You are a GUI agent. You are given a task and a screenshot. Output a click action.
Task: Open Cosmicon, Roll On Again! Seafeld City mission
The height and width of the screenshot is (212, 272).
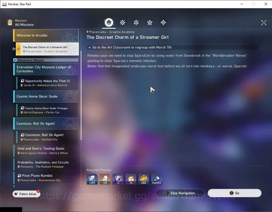click(47, 137)
